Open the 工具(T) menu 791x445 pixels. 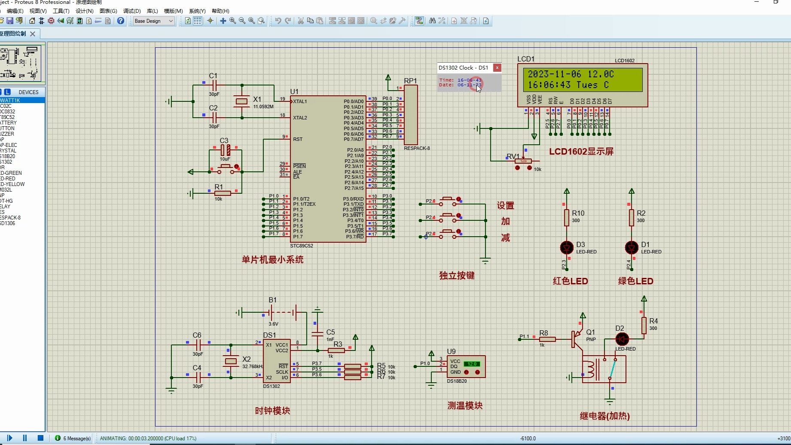click(x=61, y=11)
